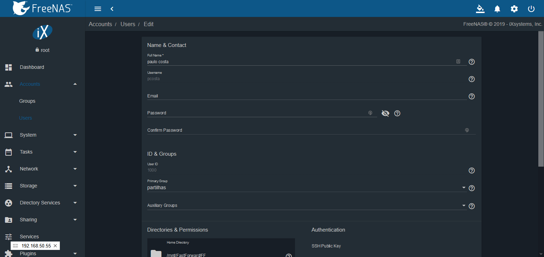Click the Accounts people icon
The image size is (544, 257).
coord(8,84)
